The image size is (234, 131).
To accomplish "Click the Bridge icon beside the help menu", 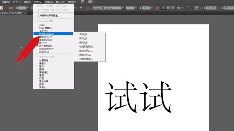I will coord(83,2).
